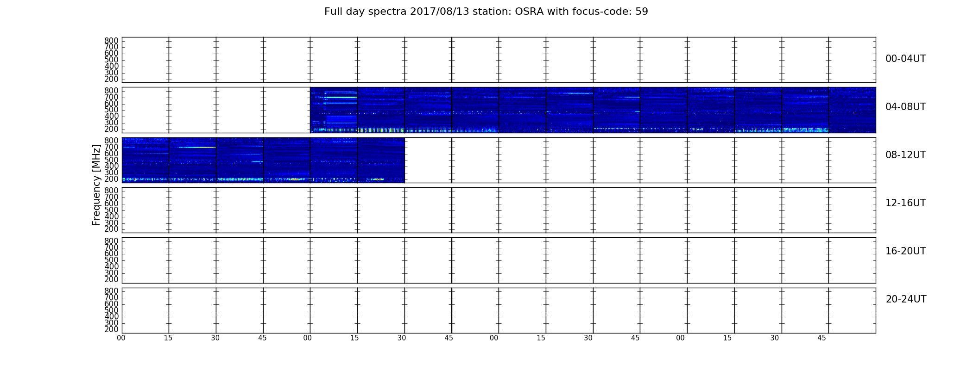The height and width of the screenshot is (370, 973).
Task: Click the "200" tick of the 00-04UT panel
Action: (x=111, y=79)
